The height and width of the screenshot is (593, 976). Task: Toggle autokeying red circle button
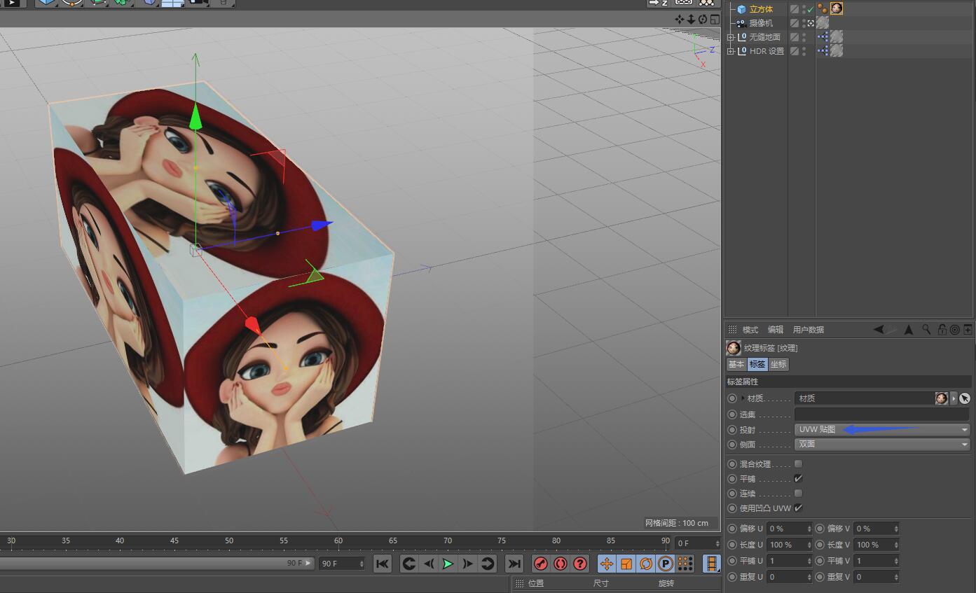[561, 564]
